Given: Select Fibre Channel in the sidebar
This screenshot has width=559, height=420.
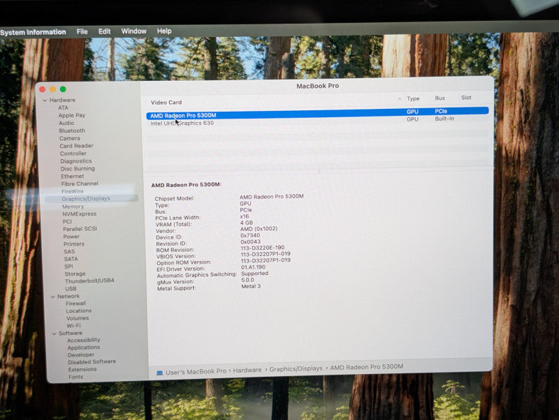Looking at the screenshot, I should click(80, 183).
